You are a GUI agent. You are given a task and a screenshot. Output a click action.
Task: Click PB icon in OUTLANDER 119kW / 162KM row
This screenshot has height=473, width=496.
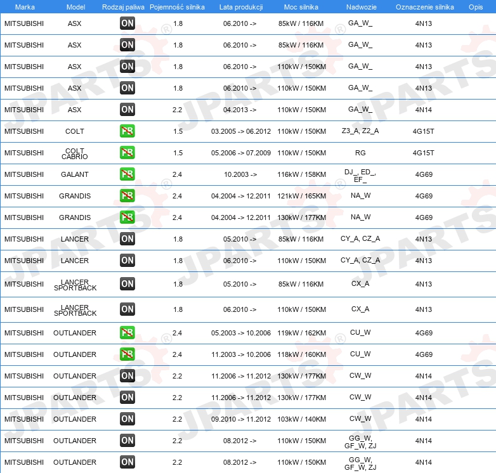pyautogui.click(x=127, y=333)
